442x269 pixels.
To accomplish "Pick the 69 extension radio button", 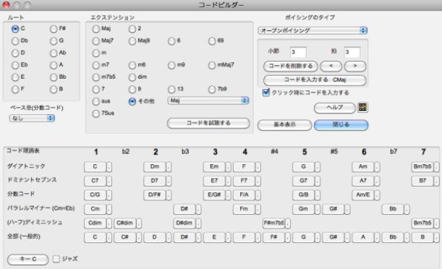I will pos(212,40).
